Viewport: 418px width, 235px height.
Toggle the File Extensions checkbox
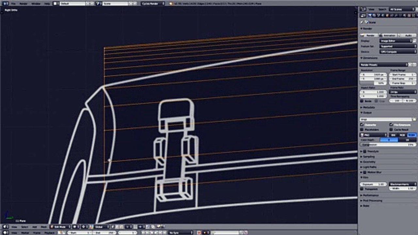(391, 125)
